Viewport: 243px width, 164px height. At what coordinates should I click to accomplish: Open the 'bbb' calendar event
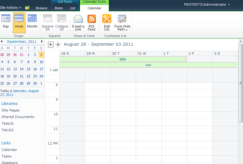123,59
